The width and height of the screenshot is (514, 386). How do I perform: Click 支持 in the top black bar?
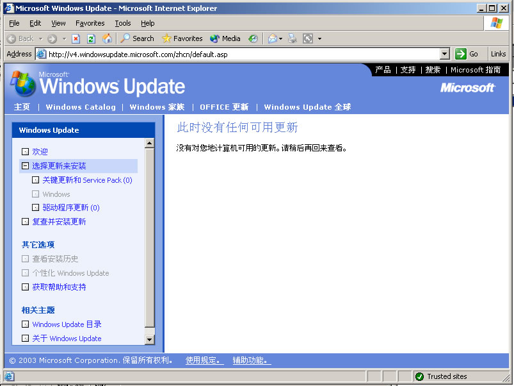[408, 70]
